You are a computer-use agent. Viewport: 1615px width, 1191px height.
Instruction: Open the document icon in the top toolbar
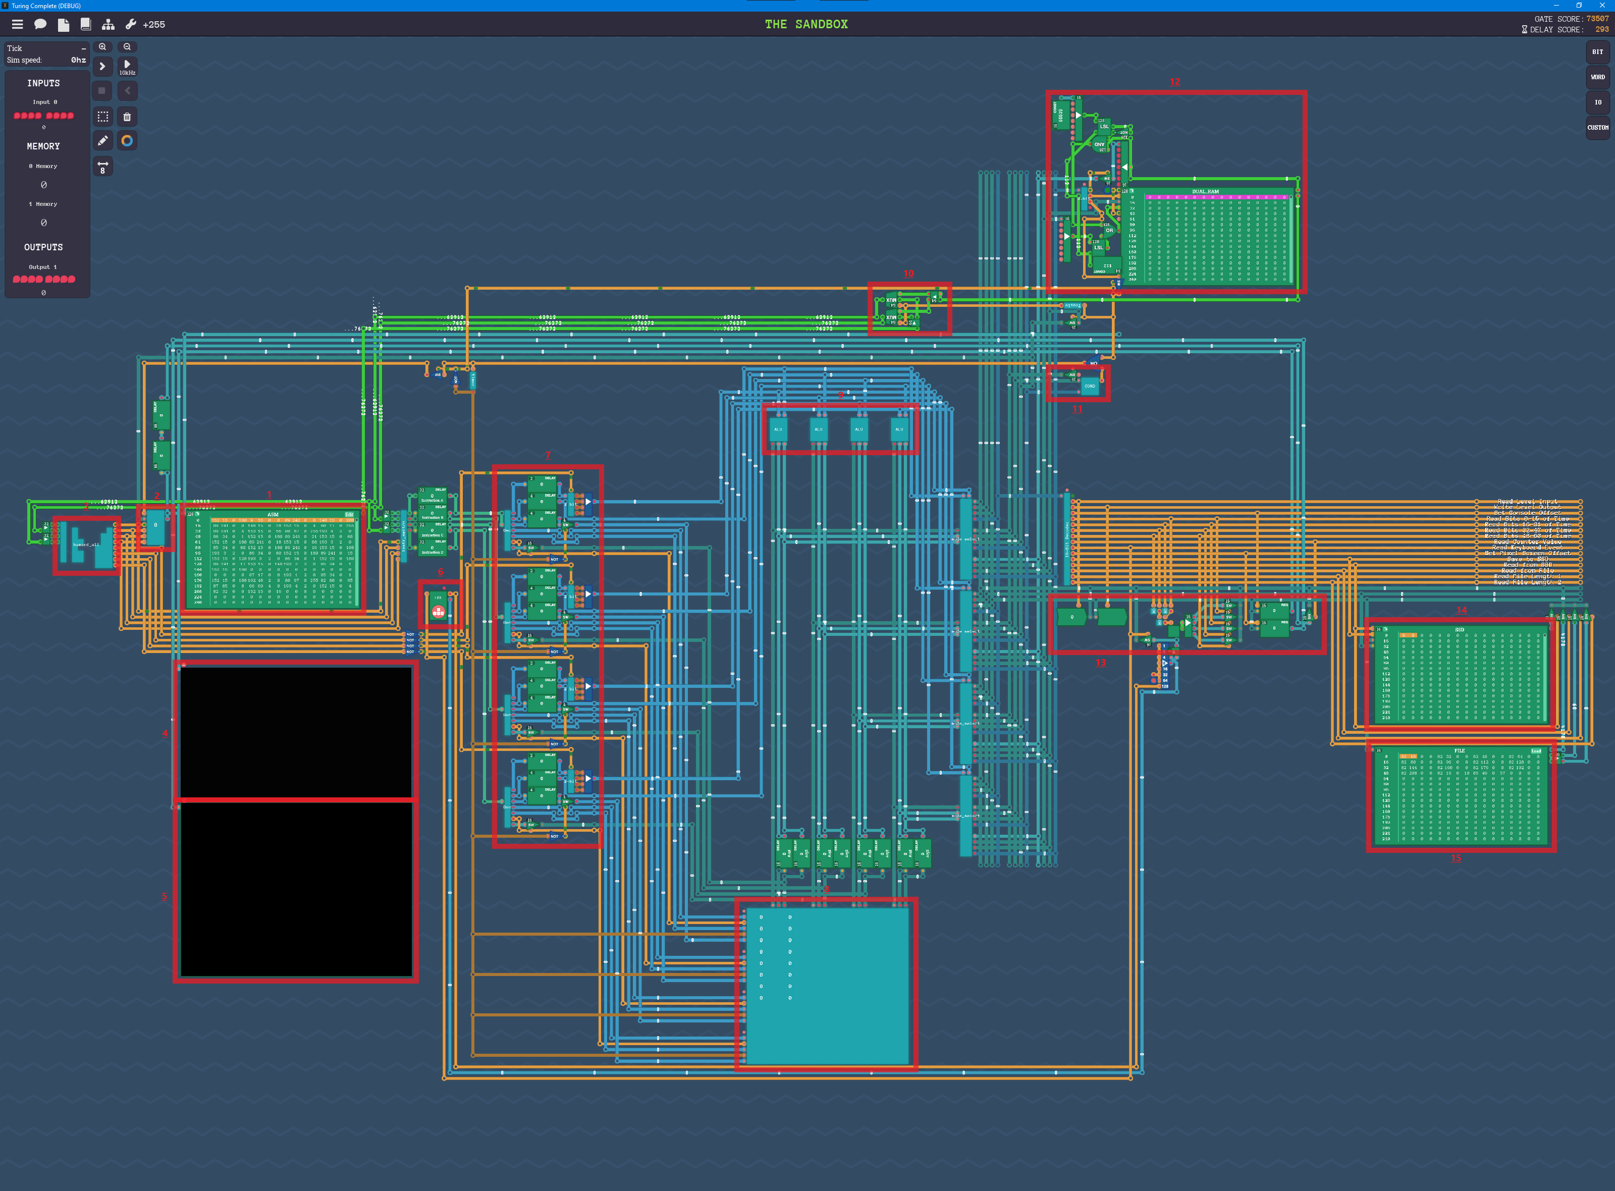coord(64,24)
